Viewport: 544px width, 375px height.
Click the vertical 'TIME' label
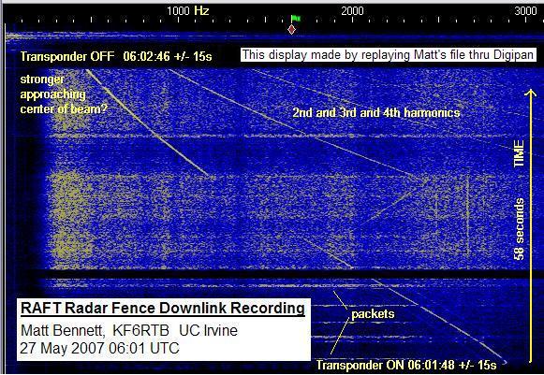coord(519,153)
